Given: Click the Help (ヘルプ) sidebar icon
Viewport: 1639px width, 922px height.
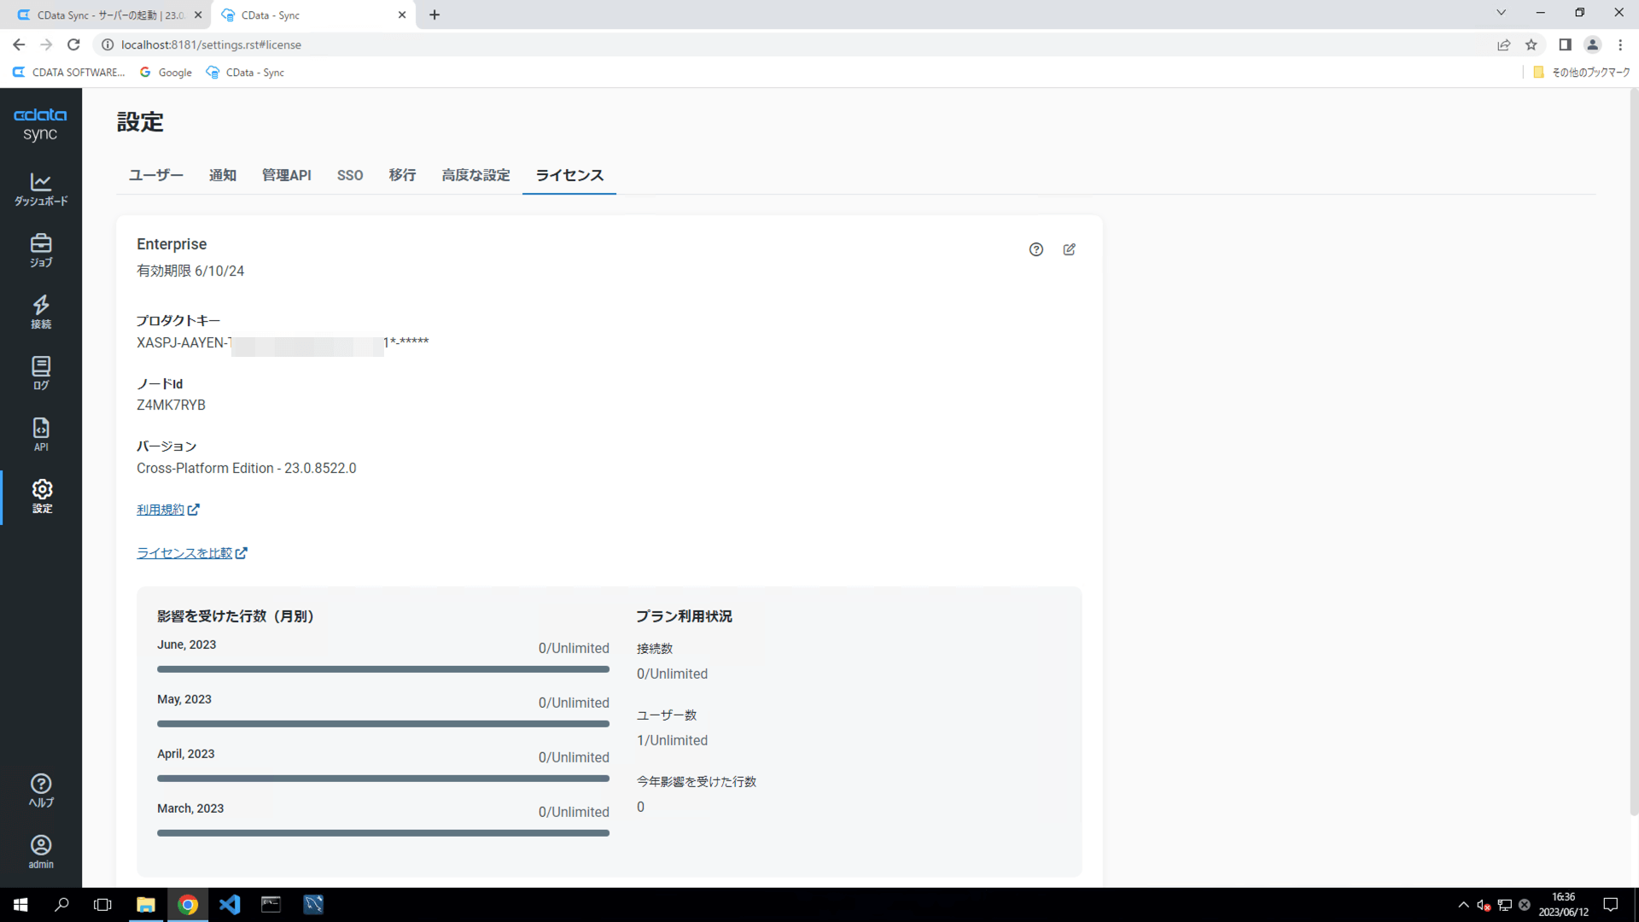Looking at the screenshot, I should click(x=41, y=790).
